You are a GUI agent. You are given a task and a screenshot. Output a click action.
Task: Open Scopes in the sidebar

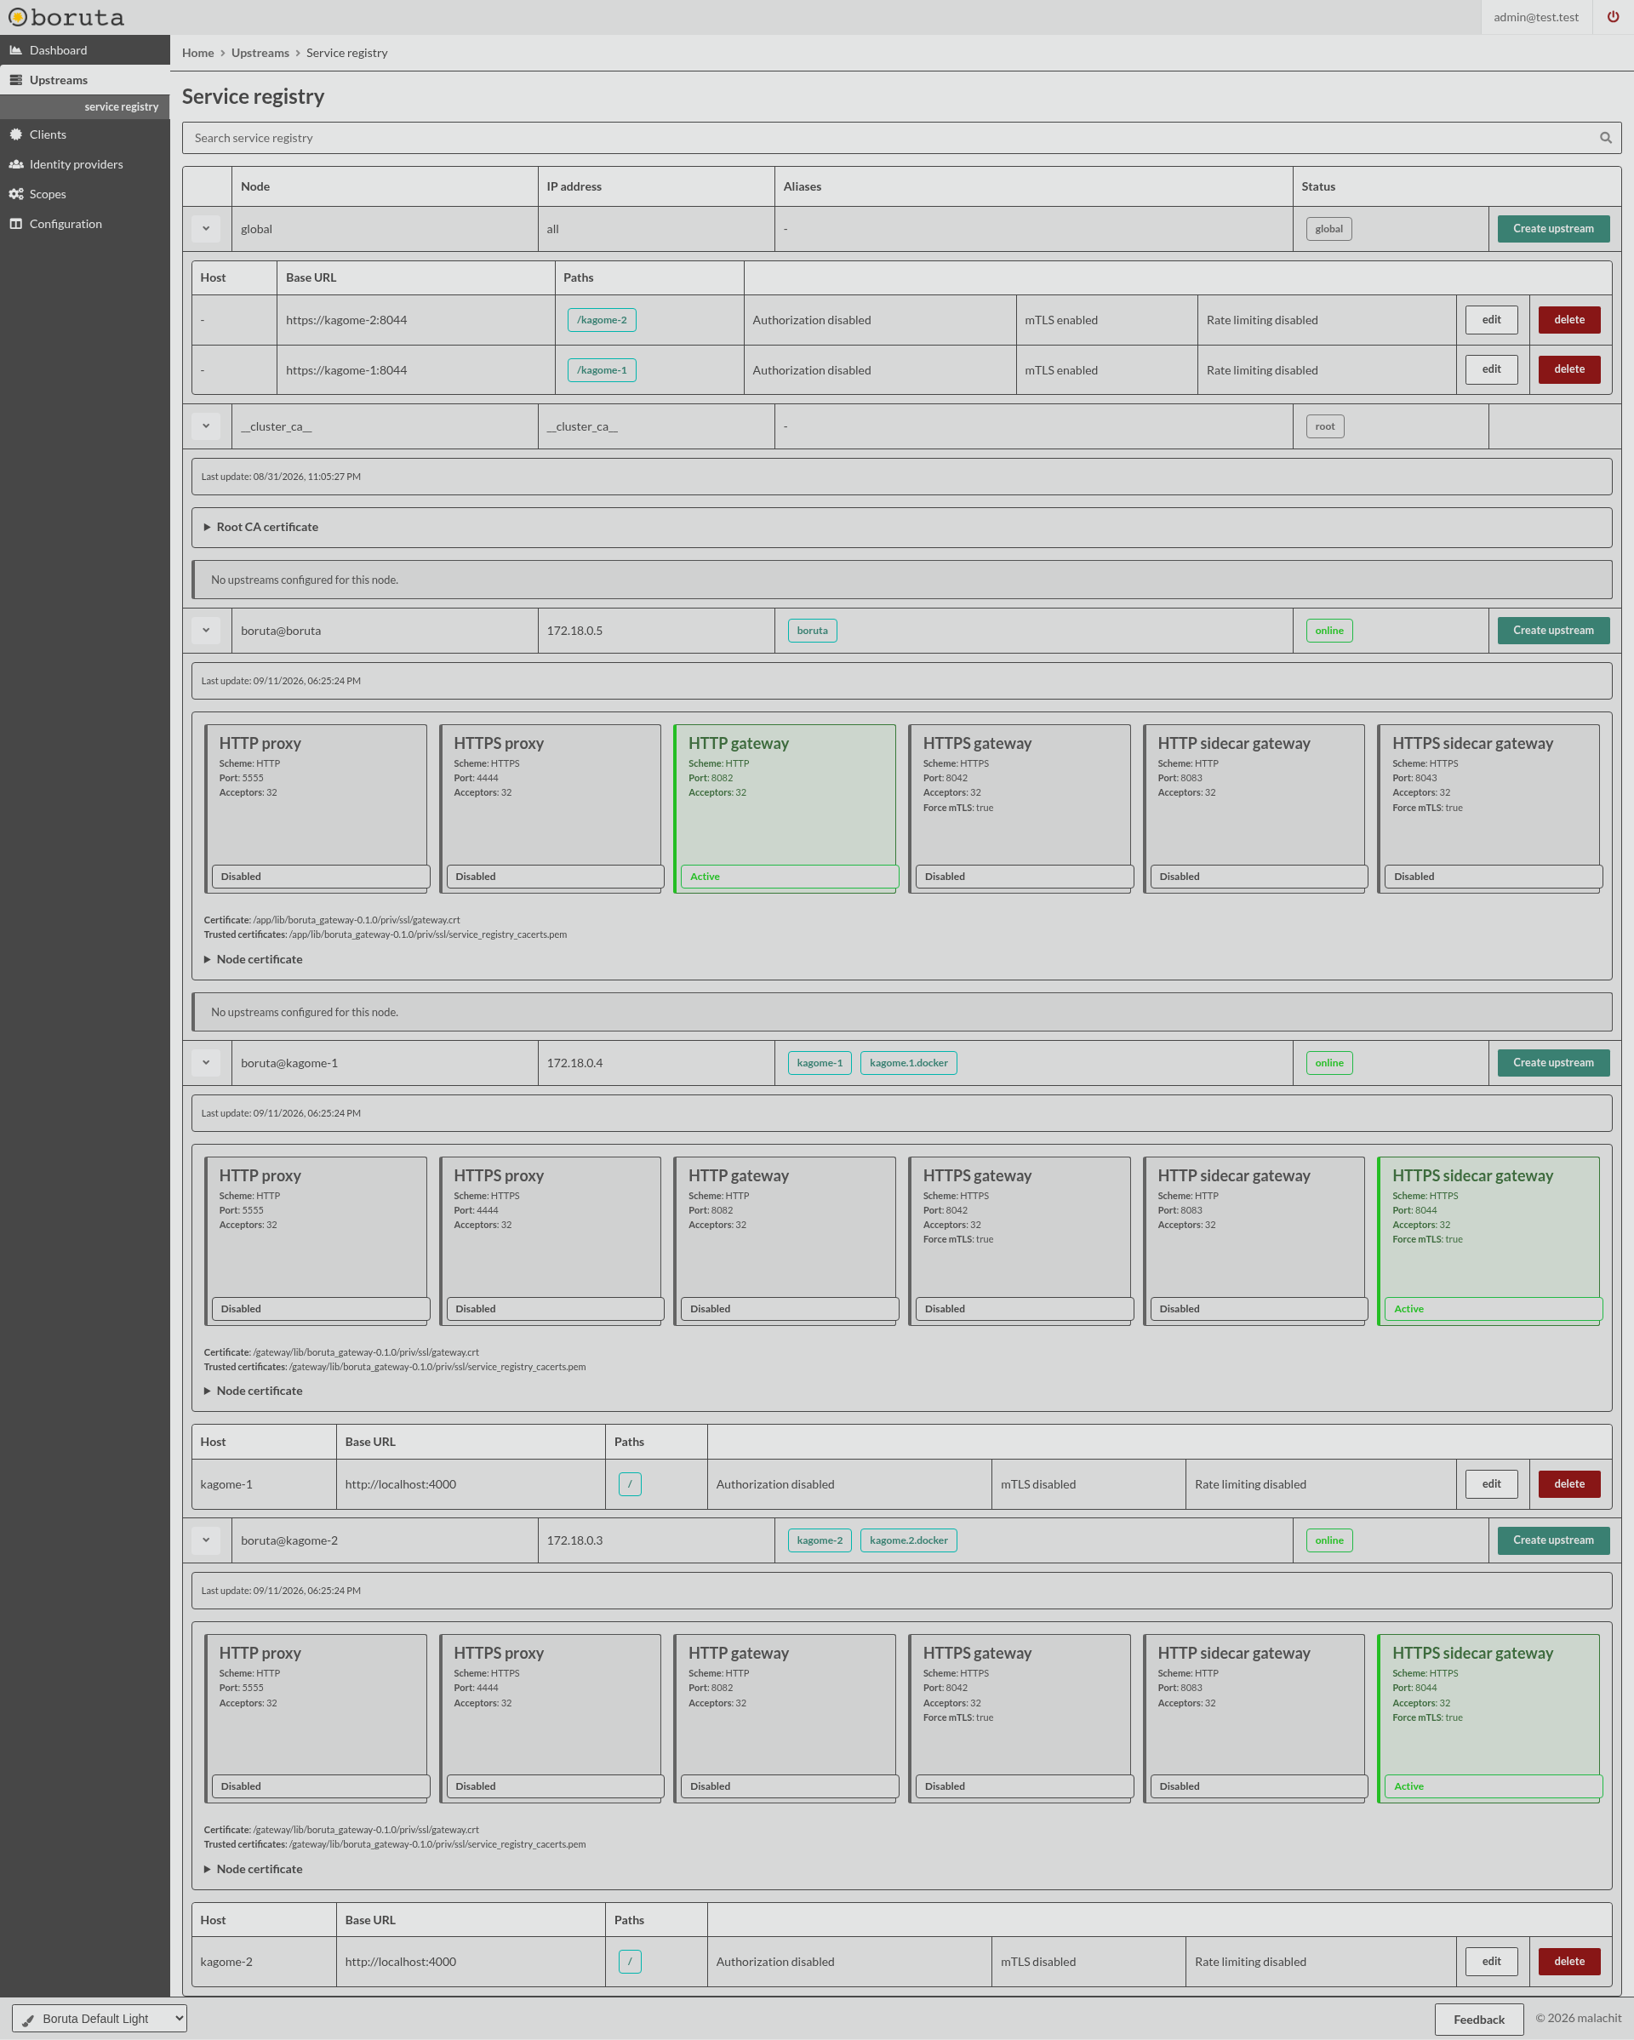(85, 194)
